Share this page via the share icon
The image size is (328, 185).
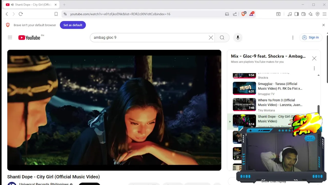pyautogui.click(x=235, y=14)
